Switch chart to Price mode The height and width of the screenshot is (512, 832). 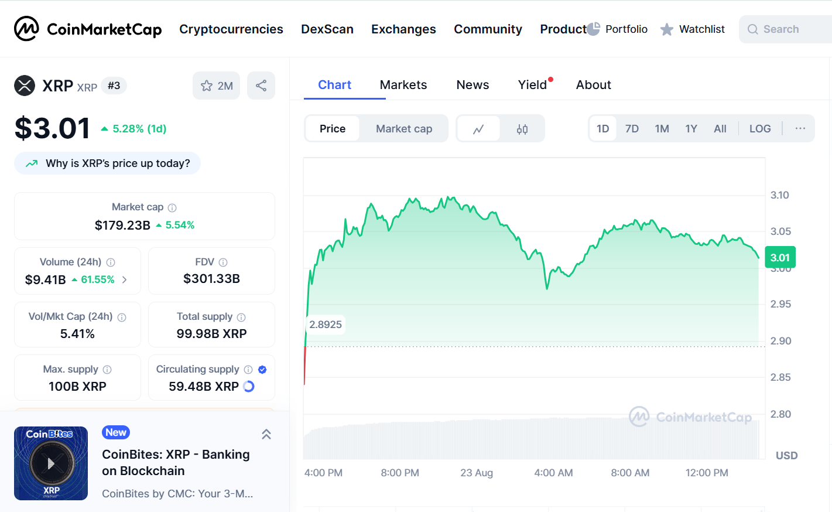pos(333,129)
